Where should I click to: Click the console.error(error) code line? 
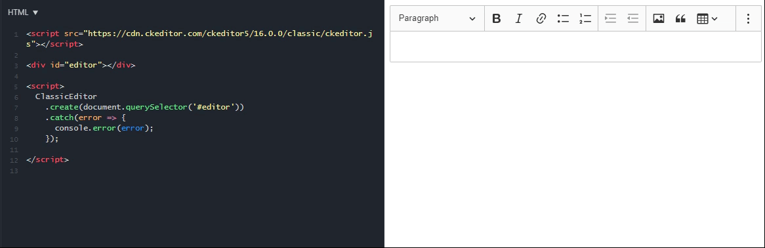tap(104, 128)
